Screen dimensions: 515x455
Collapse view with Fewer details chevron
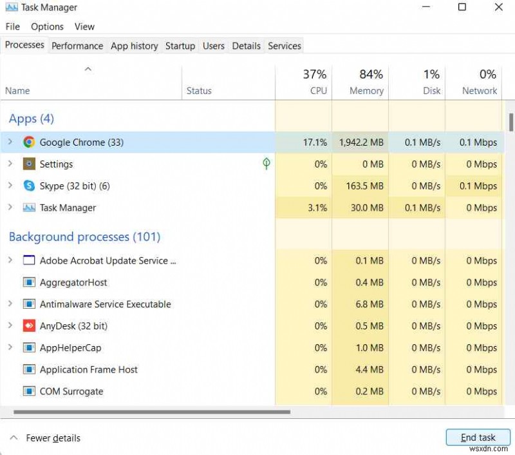coord(14,438)
